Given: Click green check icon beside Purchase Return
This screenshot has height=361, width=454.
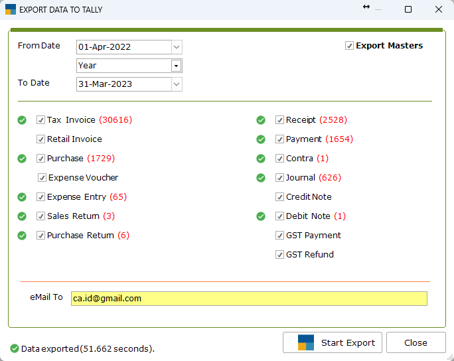Looking at the screenshot, I should [22, 236].
